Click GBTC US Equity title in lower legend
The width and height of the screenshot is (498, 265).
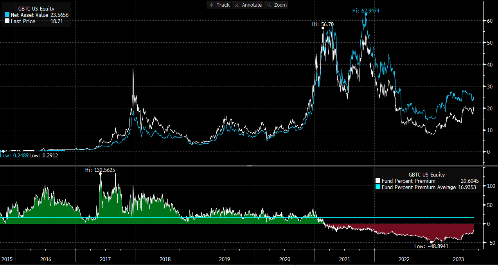[427, 175]
